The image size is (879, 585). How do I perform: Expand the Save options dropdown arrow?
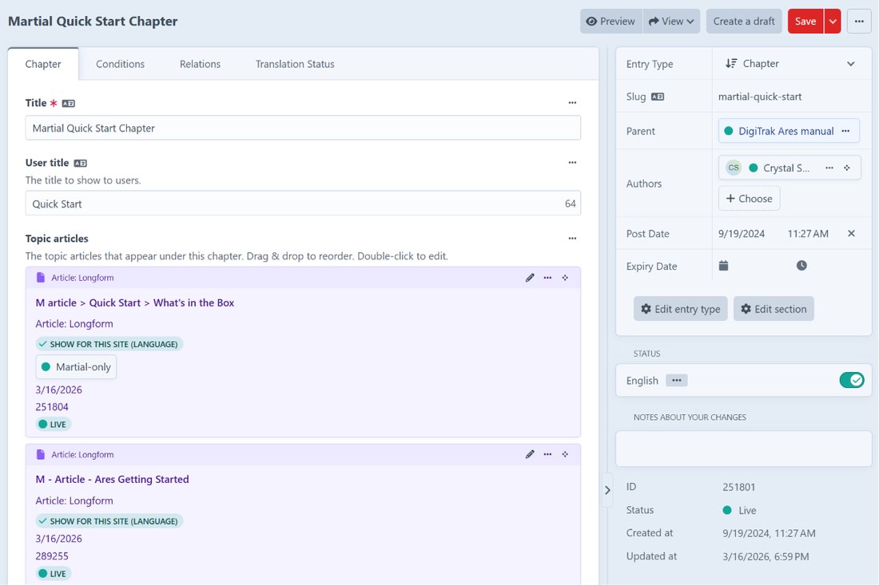[x=833, y=22]
